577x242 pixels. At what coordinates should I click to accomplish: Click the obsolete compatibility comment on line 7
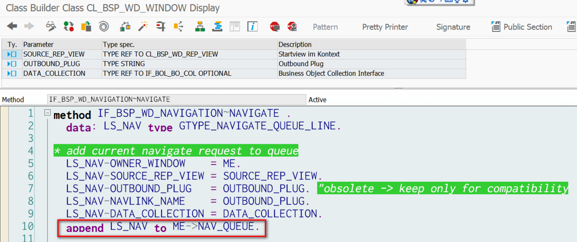click(x=443, y=188)
